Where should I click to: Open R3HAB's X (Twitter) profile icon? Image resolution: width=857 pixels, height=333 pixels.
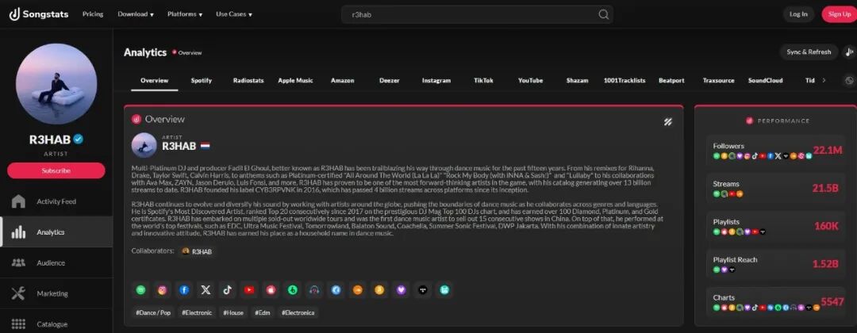point(206,290)
